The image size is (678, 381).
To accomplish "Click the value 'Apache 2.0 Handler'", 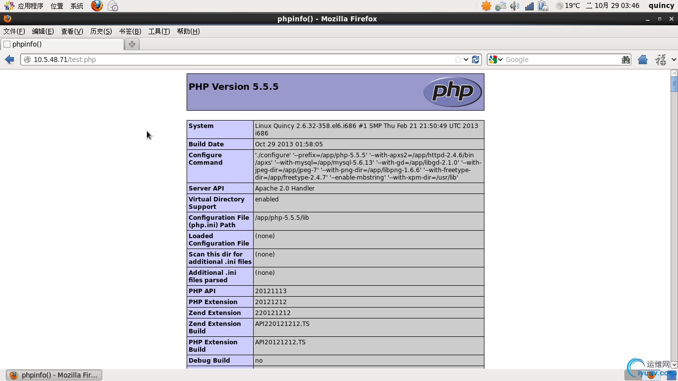I will click(x=285, y=189).
